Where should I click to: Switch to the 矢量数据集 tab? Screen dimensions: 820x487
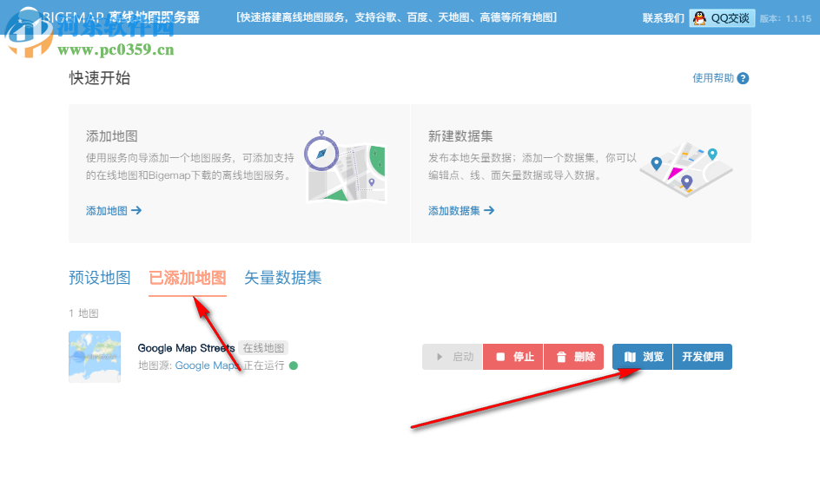pos(283,278)
